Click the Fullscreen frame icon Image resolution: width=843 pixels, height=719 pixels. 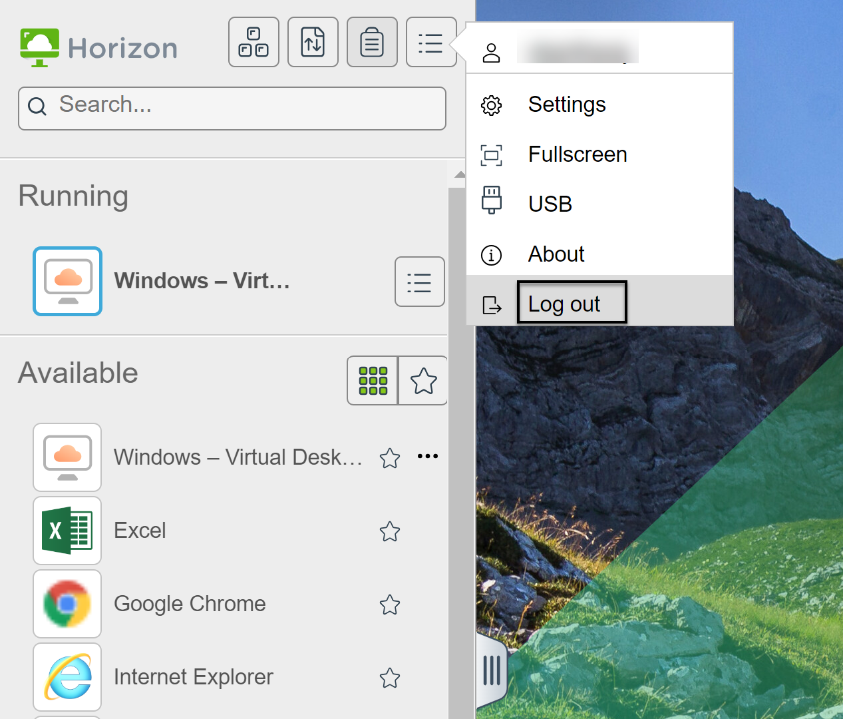pyautogui.click(x=491, y=155)
